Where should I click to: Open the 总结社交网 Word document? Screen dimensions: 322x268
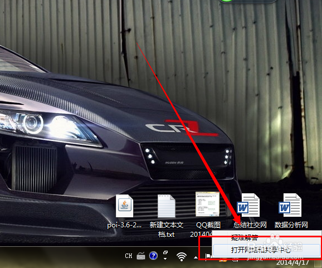[x=248, y=205]
